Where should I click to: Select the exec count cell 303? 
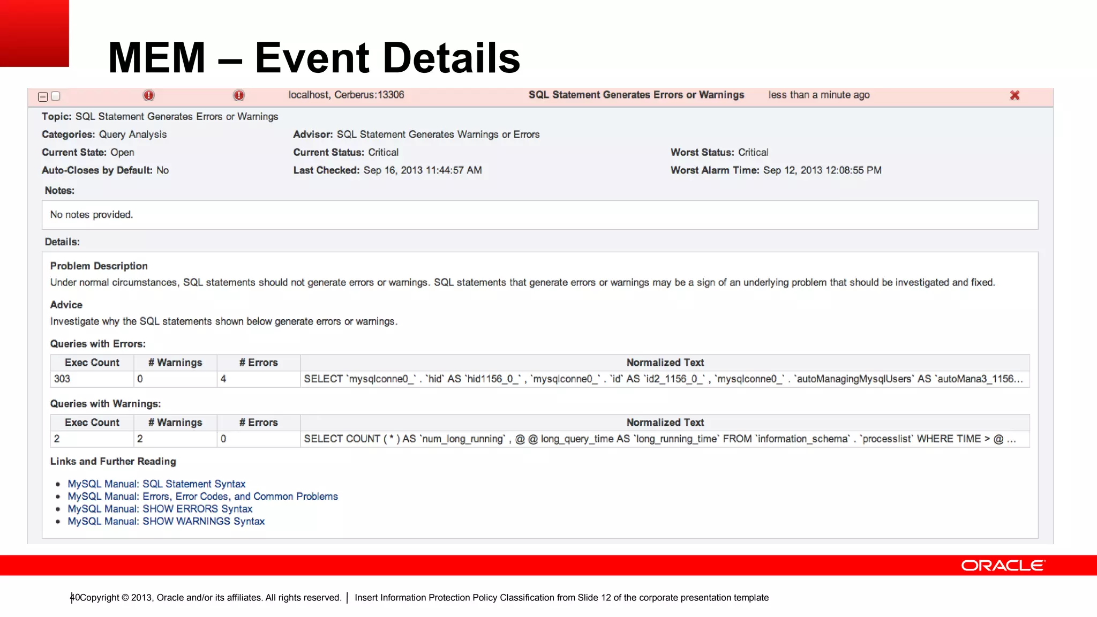click(x=92, y=379)
